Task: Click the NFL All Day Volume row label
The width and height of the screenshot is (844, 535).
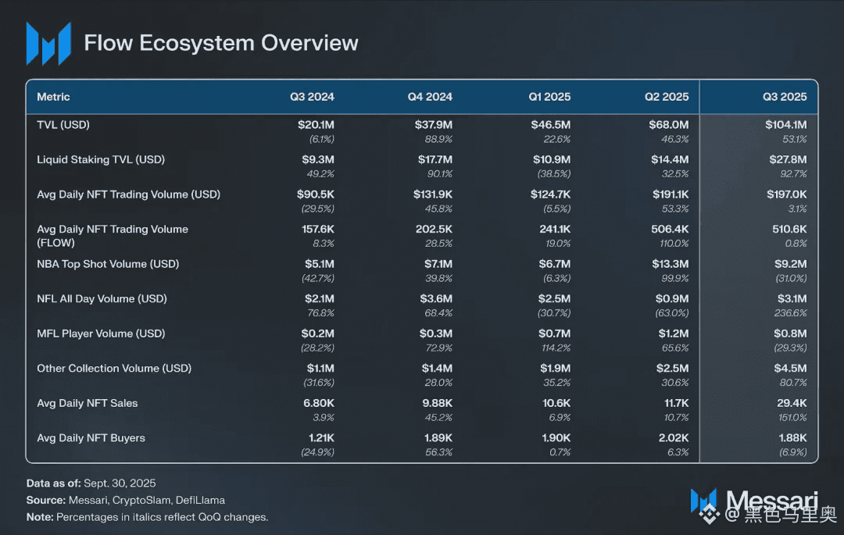Action: pos(102,298)
